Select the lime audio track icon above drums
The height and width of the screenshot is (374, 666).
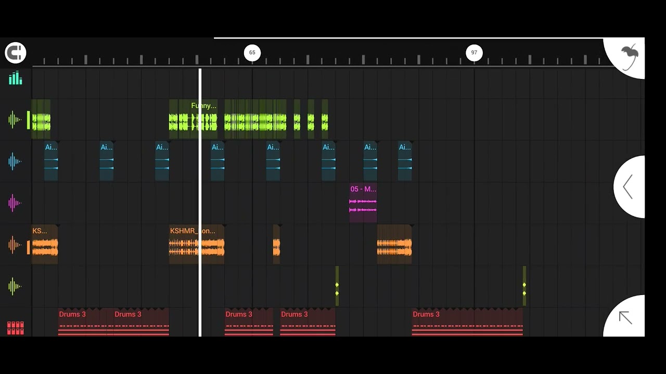click(x=15, y=286)
